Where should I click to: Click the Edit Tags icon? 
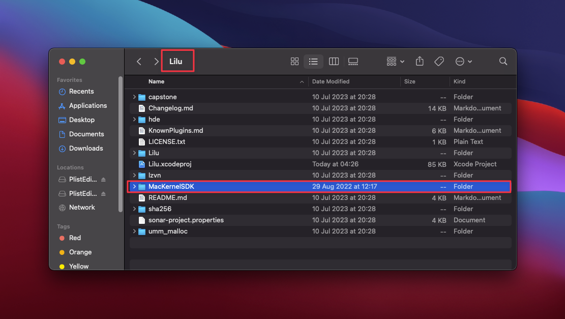point(439,62)
